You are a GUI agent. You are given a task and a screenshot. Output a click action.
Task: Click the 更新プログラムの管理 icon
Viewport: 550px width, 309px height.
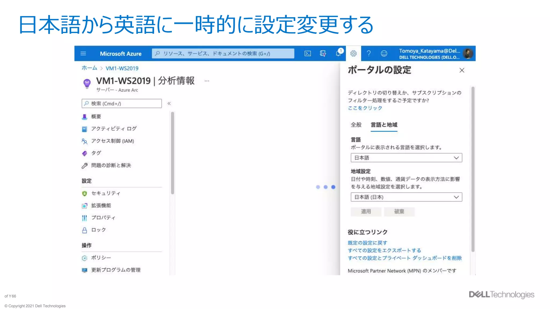pos(85,270)
